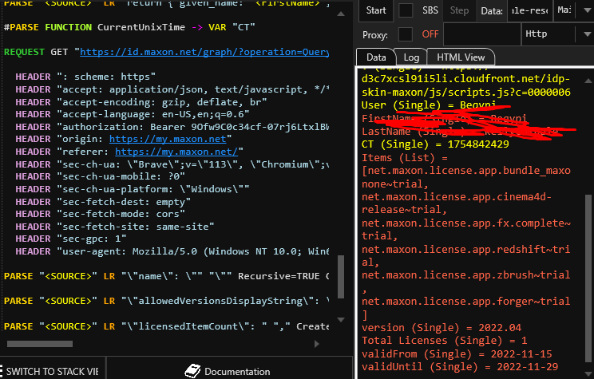The width and height of the screenshot is (594, 379).
Task: Toggle the Proxy checkbox
Action: click(x=406, y=34)
